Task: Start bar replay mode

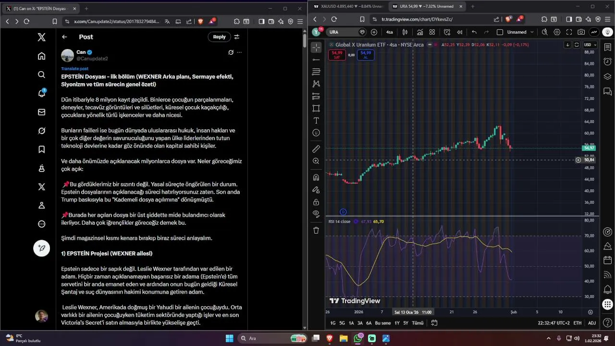Action: click(x=460, y=32)
